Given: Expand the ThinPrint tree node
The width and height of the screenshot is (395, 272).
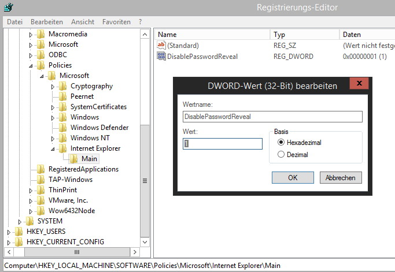Looking at the screenshot, I should click(x=31, y=191).
